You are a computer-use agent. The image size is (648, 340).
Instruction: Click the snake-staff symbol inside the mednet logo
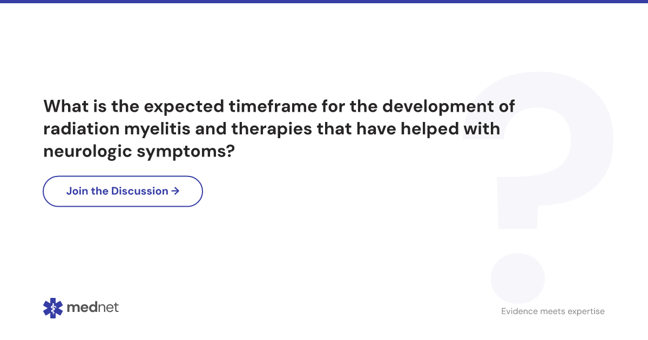click(x=53, y=308)
